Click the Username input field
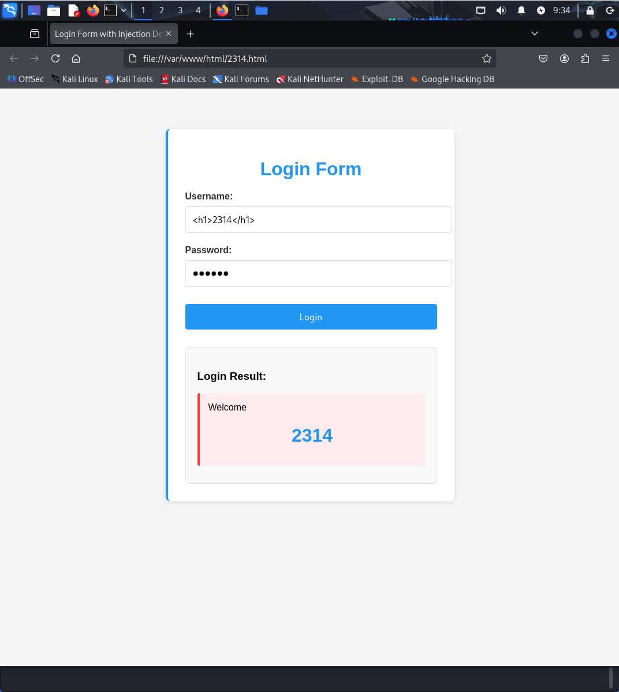The width and height of the screenshot is (619, 692). coord(318,220)
